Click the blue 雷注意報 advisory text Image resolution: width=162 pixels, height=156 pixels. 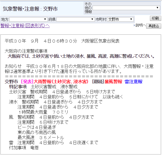coord(133,82)
